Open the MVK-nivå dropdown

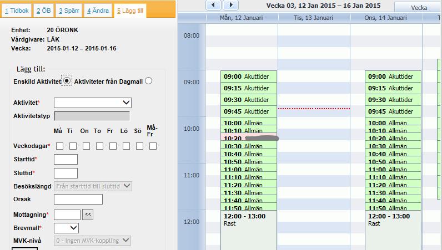pos(93,241)
